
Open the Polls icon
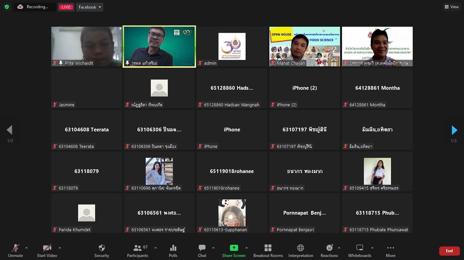pyautogui.click(x=173, y=251)
